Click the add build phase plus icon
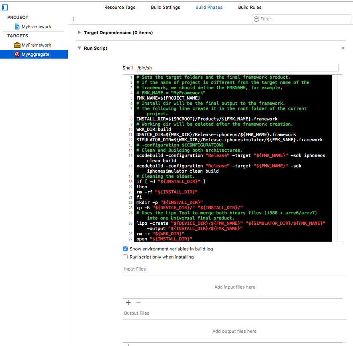Viewport: 353px width, 346px height. (x=73, y=19)
